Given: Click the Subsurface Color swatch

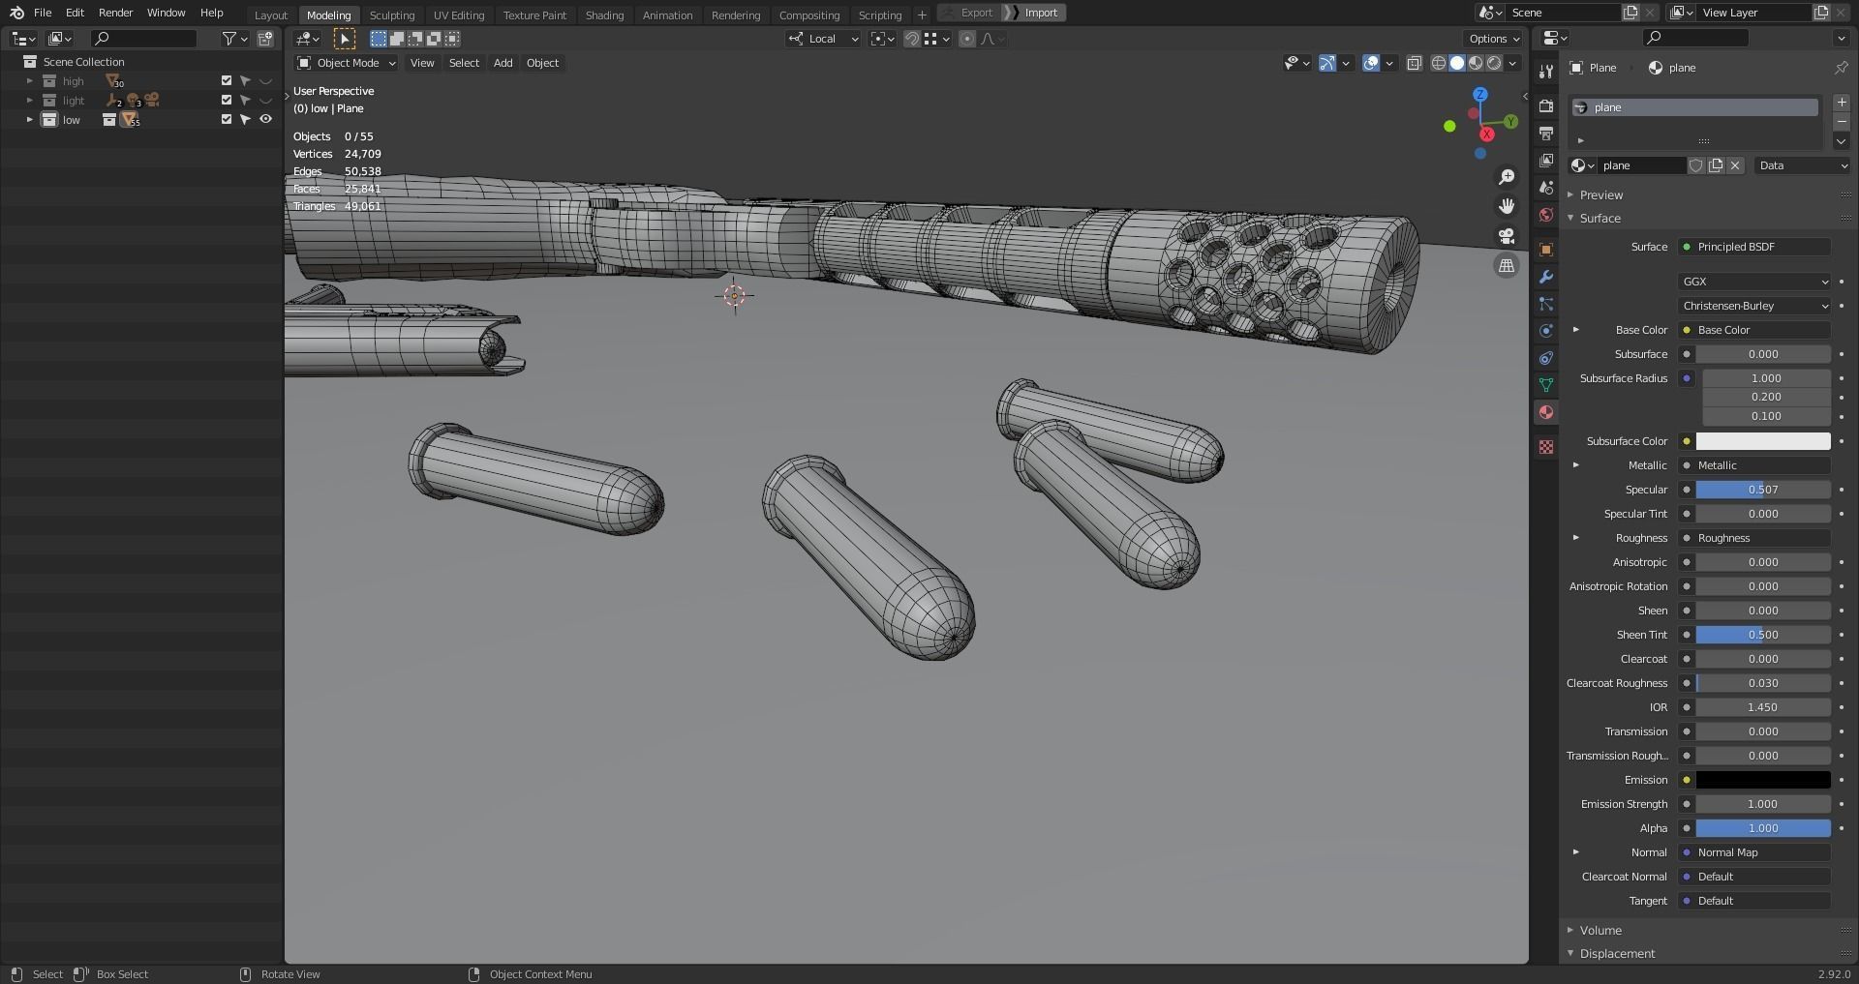Looking at the screenshot, I should click(x=1763, y=441).
